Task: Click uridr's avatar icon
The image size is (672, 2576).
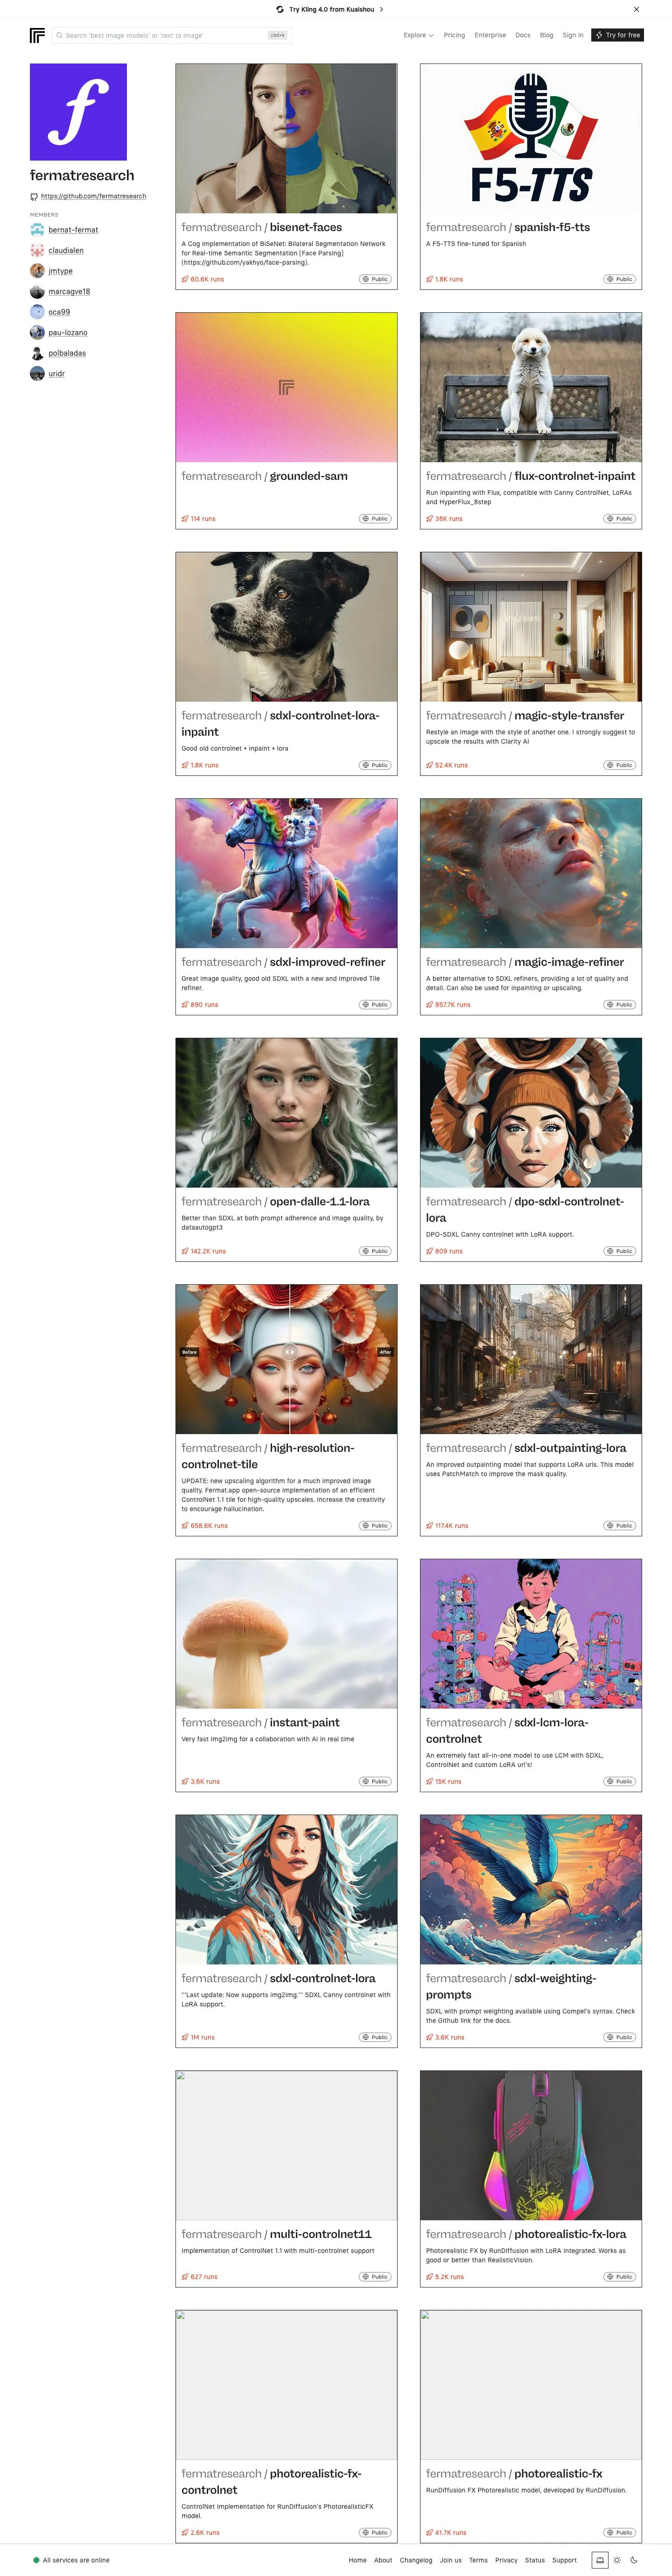Action: 37,373
